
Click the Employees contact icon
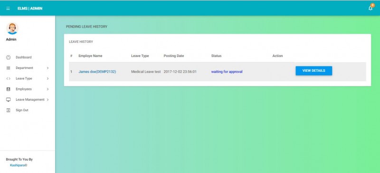tap(8, 89)
